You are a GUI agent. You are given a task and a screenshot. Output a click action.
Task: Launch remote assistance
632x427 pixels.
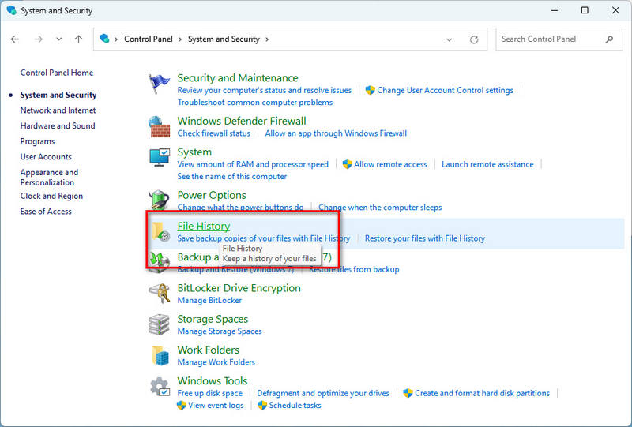pos(487,164)
